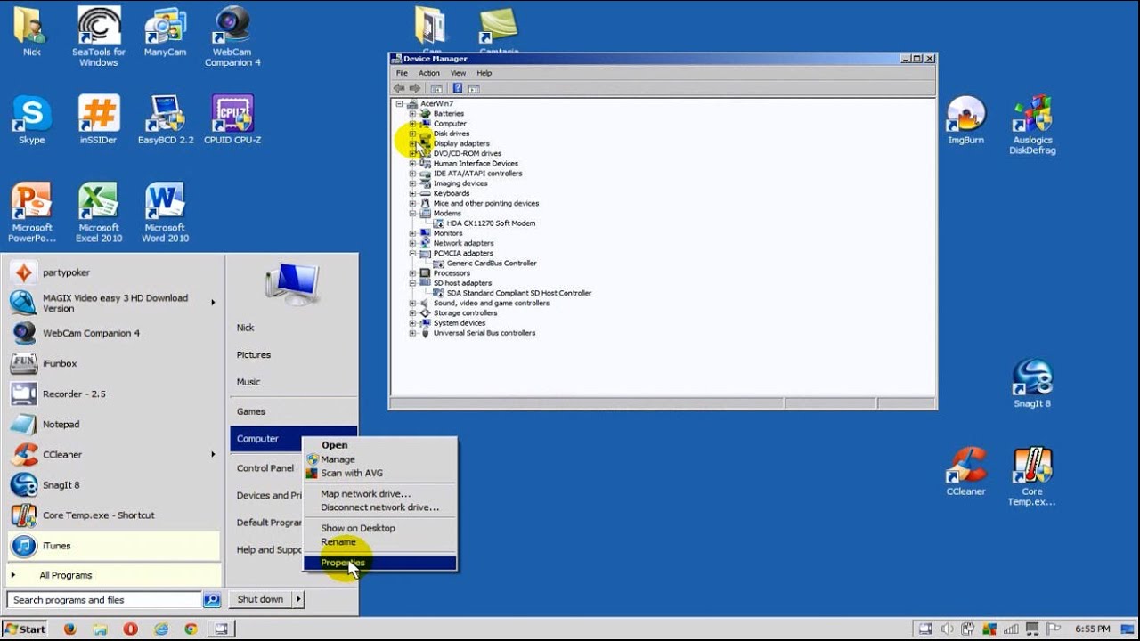The height and width of the screenshot is (641, 1140).
Task: Open WebCam Companion 4 desktop icon
Action: [x=232, y=36]
